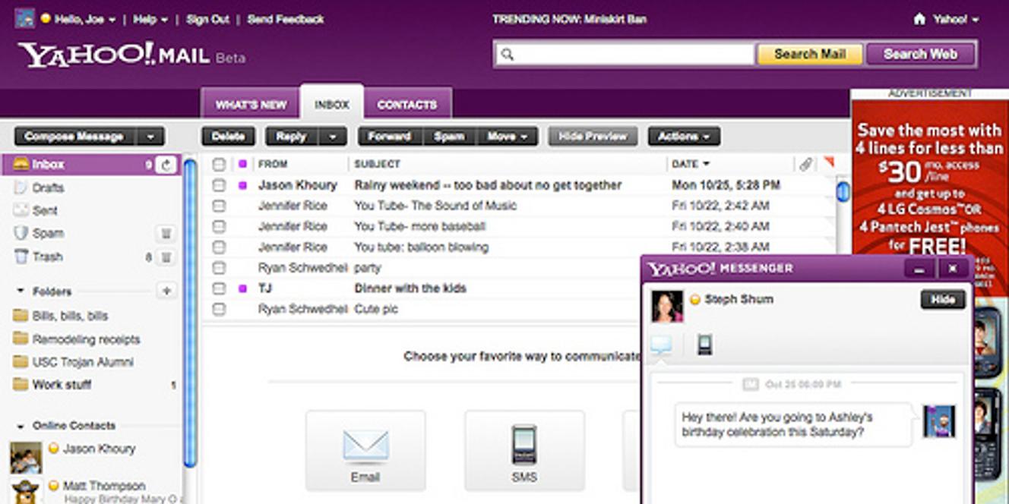Viewport: 1009px width, 504px height.
Task: Select the mobile phone icon in Messenger
Action: (x=703, y=343)
